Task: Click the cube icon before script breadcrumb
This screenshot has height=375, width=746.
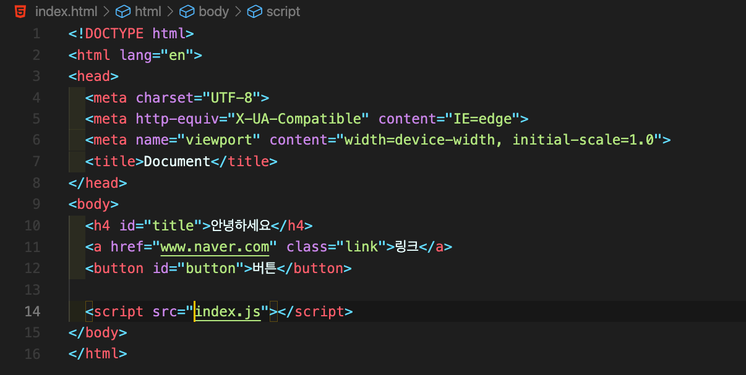Action: pos(255,11)
